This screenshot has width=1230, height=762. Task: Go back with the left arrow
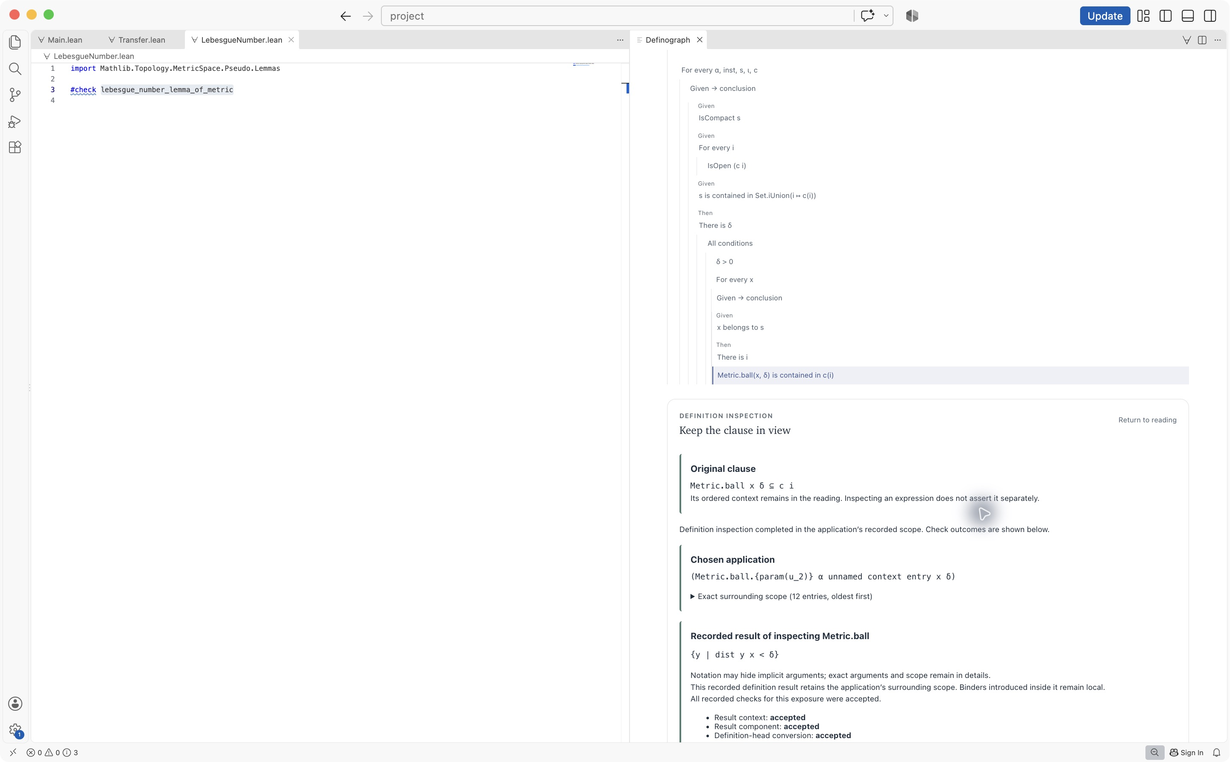point(346,16)
